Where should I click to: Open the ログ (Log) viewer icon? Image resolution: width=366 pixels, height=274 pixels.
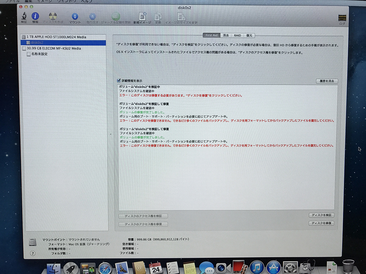[x=342, y=18]
